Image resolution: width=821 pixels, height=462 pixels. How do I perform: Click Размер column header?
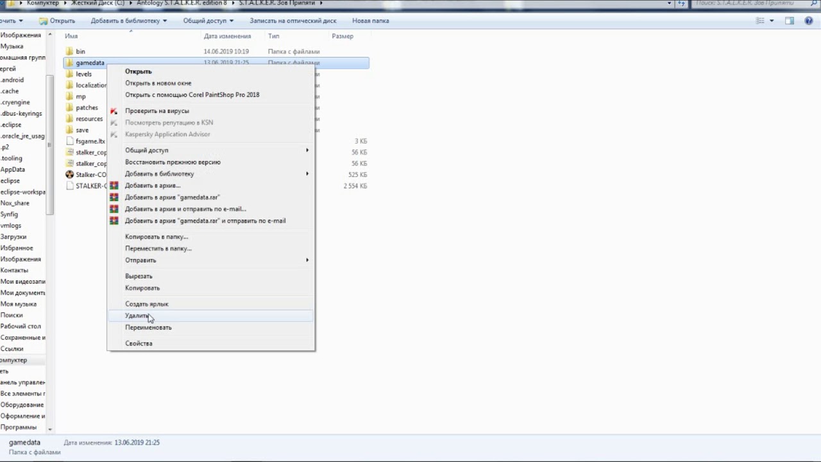[x=343, y=36]
